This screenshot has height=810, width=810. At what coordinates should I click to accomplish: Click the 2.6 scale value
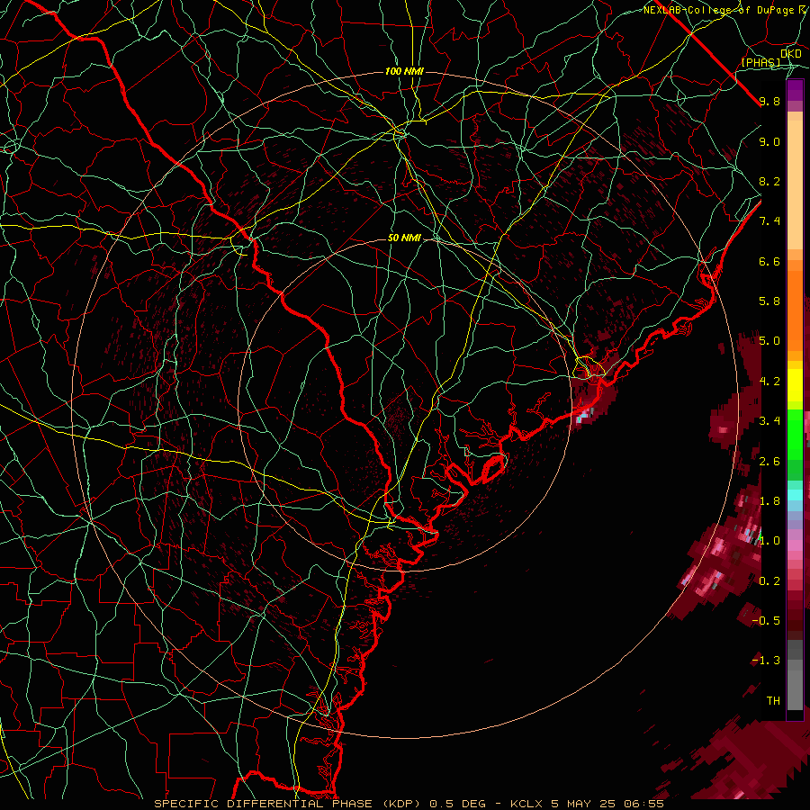769,462
